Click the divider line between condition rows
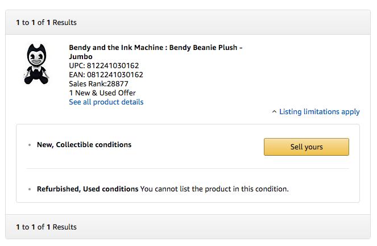This screenshot has width=377, height=246. click(188, 168)
